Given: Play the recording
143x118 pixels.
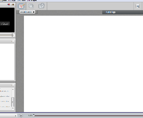Looking at the screenshot, I should click(21, 116).
